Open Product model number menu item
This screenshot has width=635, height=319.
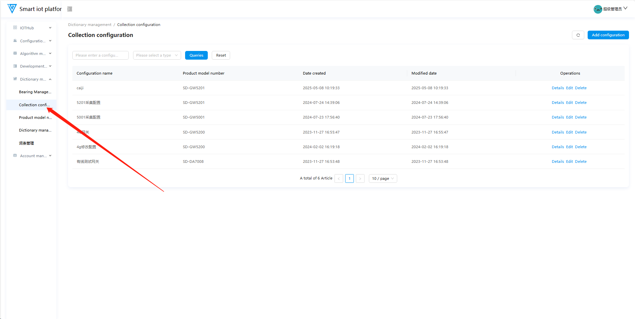[35, 118]
